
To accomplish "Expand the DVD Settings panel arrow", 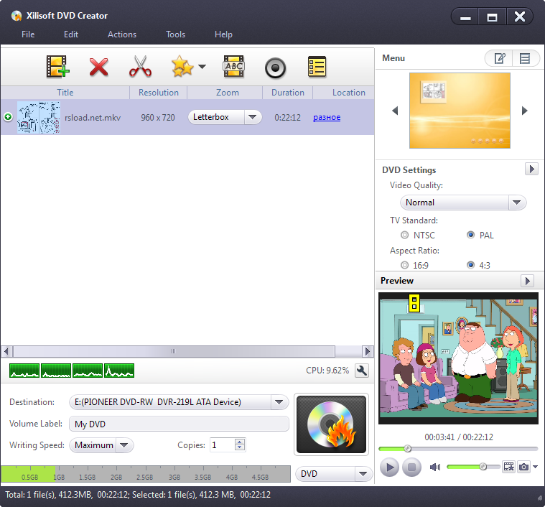I will tap(531, 169).
